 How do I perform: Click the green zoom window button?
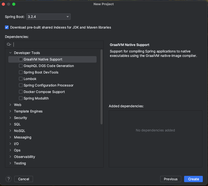tap(14, 4)
